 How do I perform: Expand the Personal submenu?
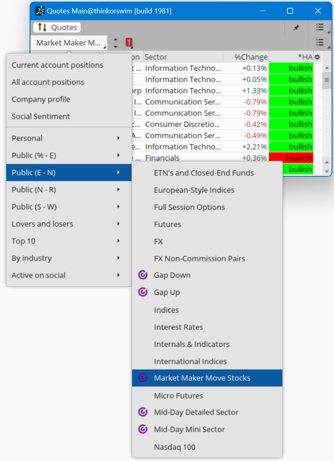69,138
